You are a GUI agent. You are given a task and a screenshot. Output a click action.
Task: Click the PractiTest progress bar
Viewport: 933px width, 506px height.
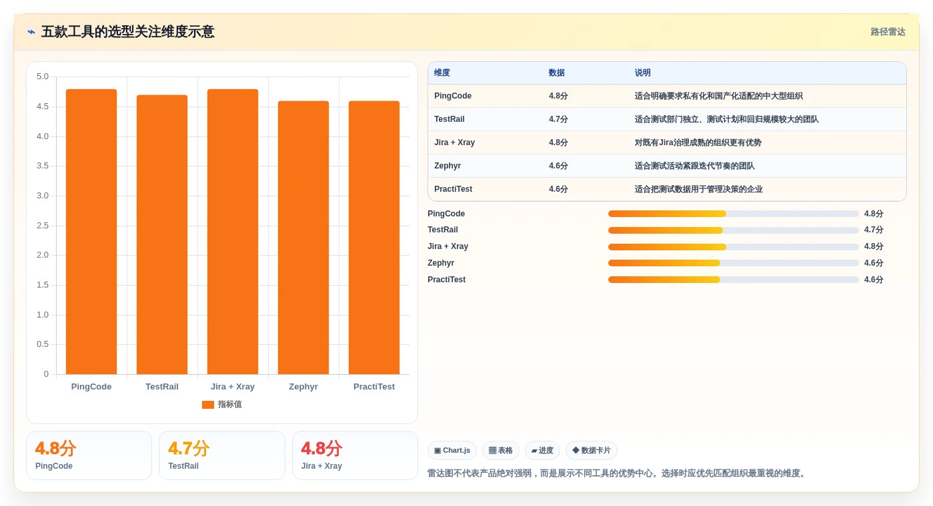(x=734, y=280)
